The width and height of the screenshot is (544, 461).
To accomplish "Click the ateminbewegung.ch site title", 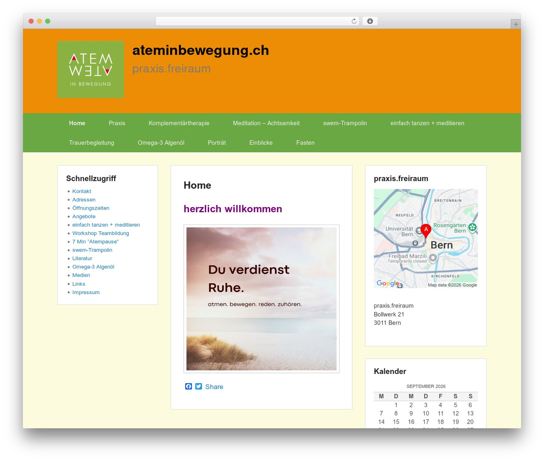I will click(x=201, y=50).
